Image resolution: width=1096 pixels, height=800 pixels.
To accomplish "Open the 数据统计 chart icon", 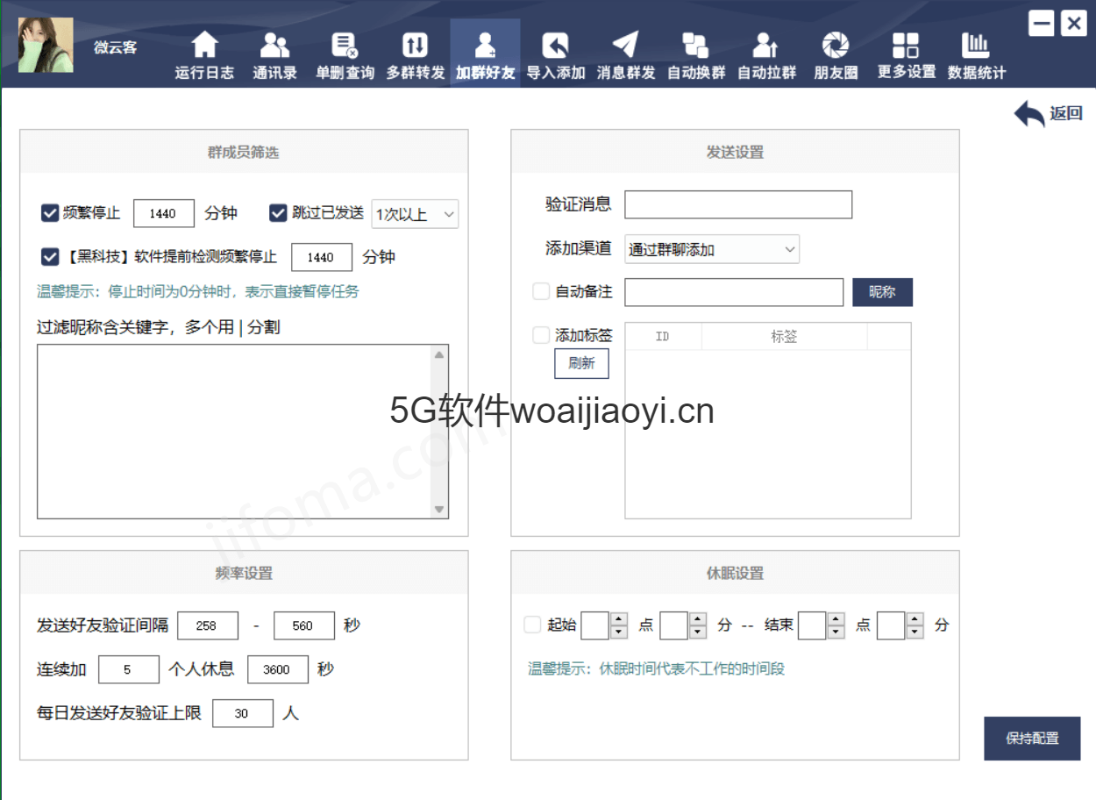I will point(976,46).
